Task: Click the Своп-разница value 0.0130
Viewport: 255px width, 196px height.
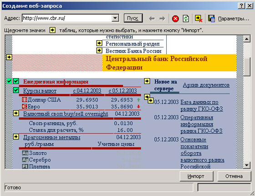Action: (123, 123)
